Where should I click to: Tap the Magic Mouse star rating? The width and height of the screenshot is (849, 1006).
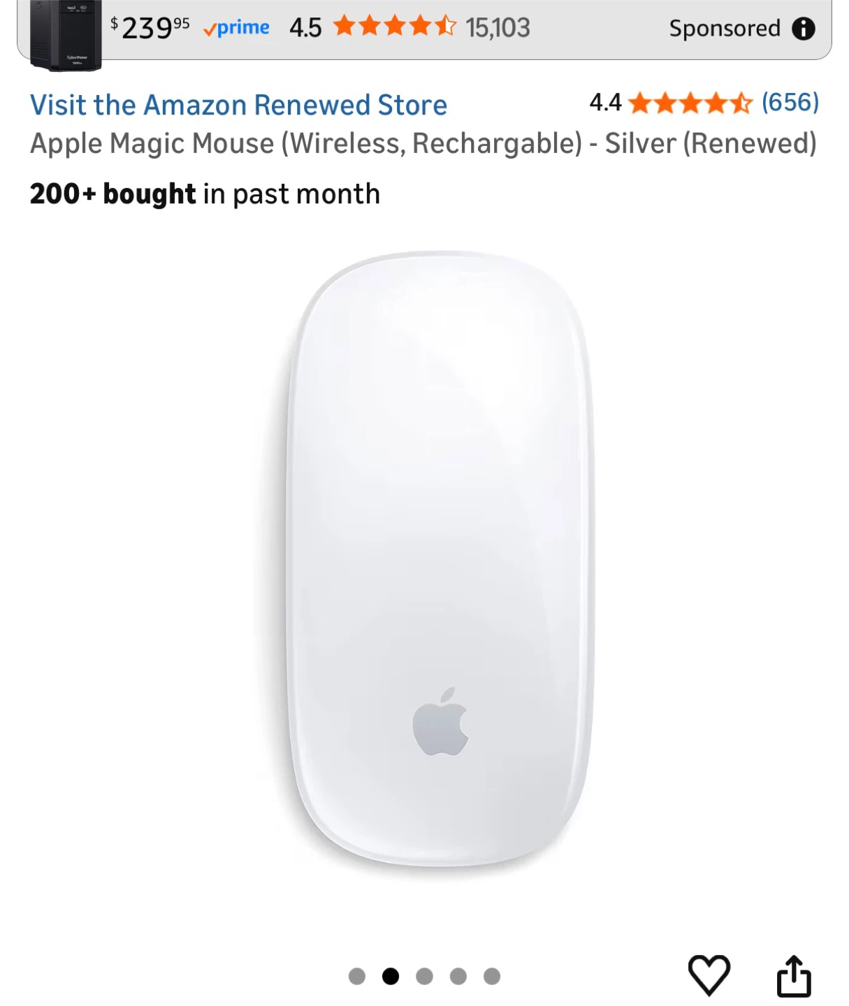(x=690, y=103)
